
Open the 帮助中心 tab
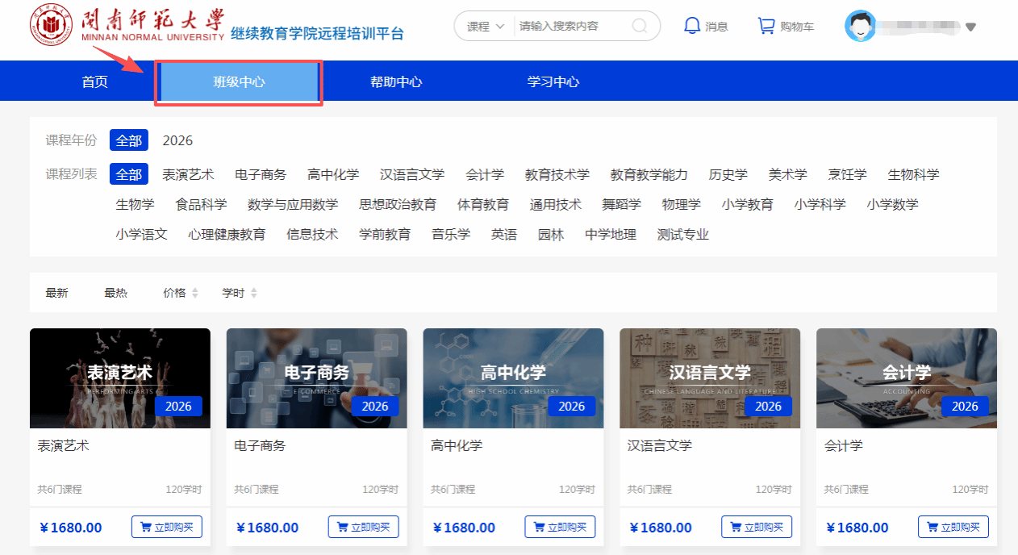pyautogui.click(x=395, y=81)
